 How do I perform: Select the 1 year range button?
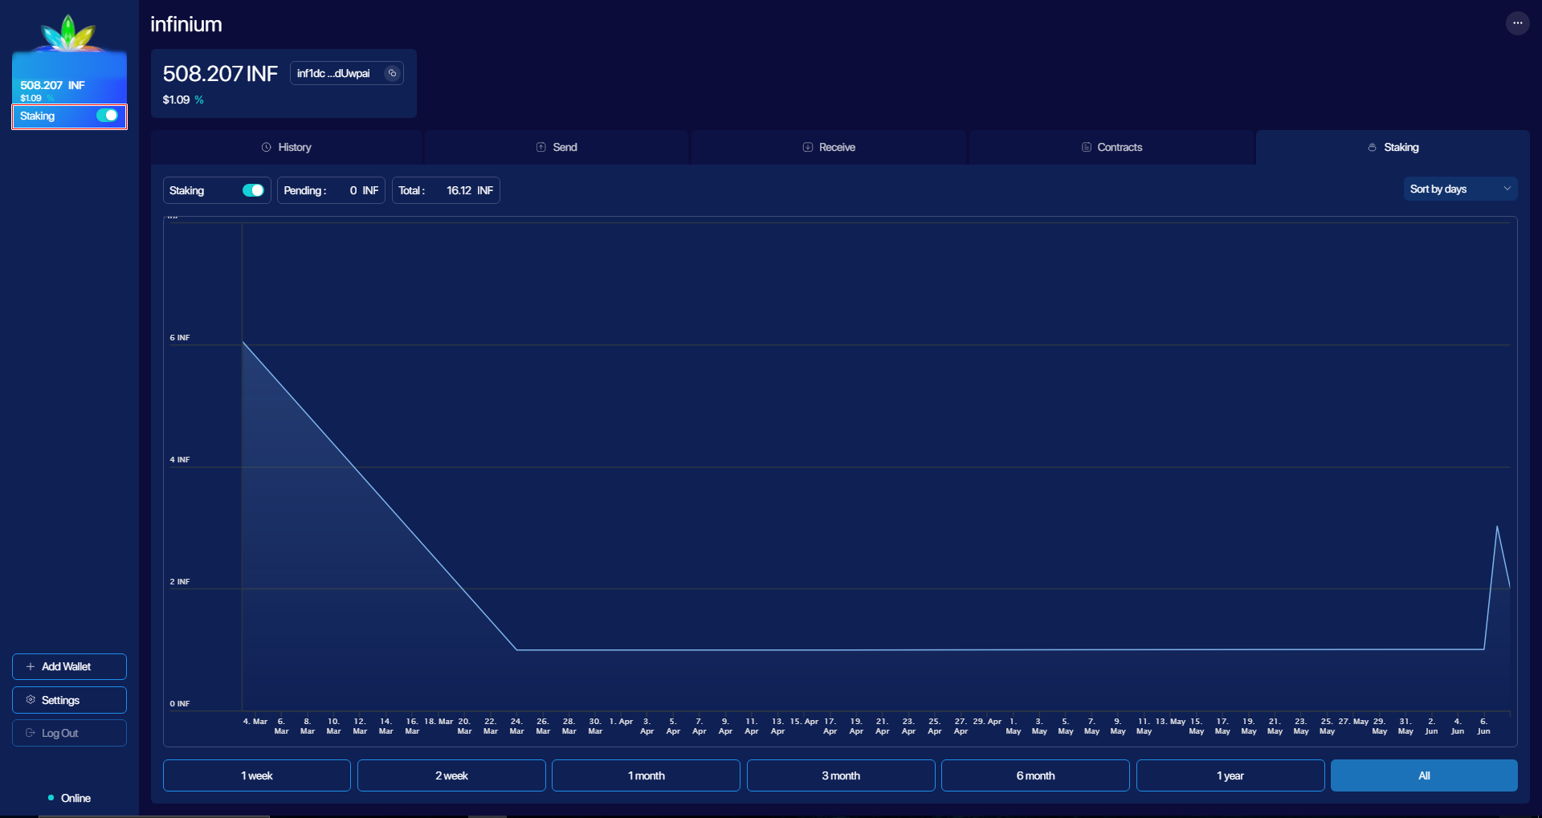point(1230,775)
